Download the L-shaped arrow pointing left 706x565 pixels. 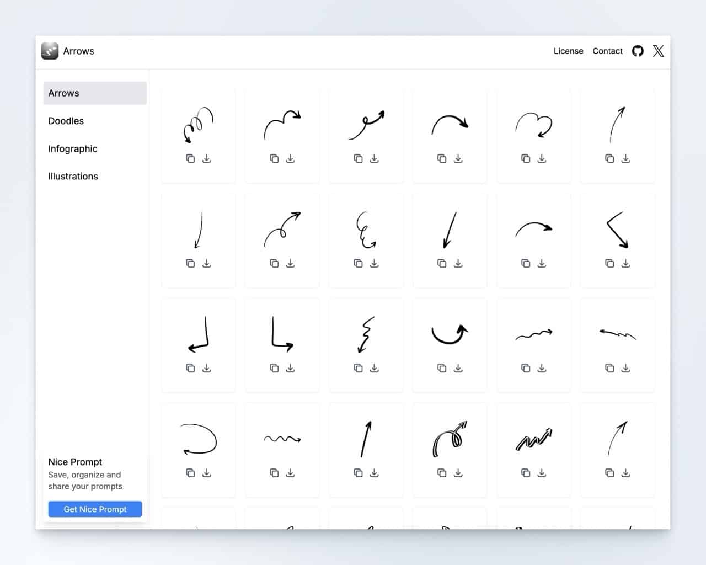[x=207, y=369]
